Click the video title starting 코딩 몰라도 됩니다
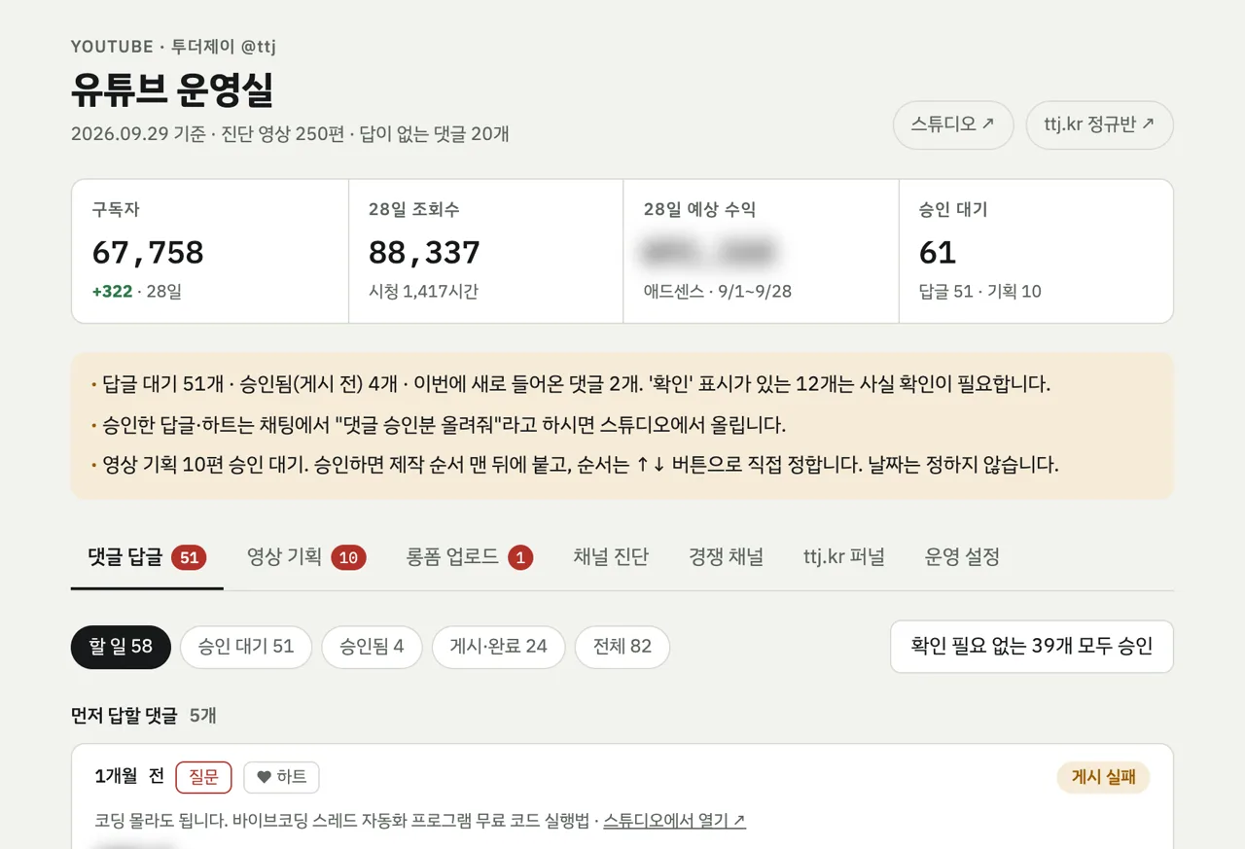The height and width of the screenshot is (849, 1245). click(342, 820)
